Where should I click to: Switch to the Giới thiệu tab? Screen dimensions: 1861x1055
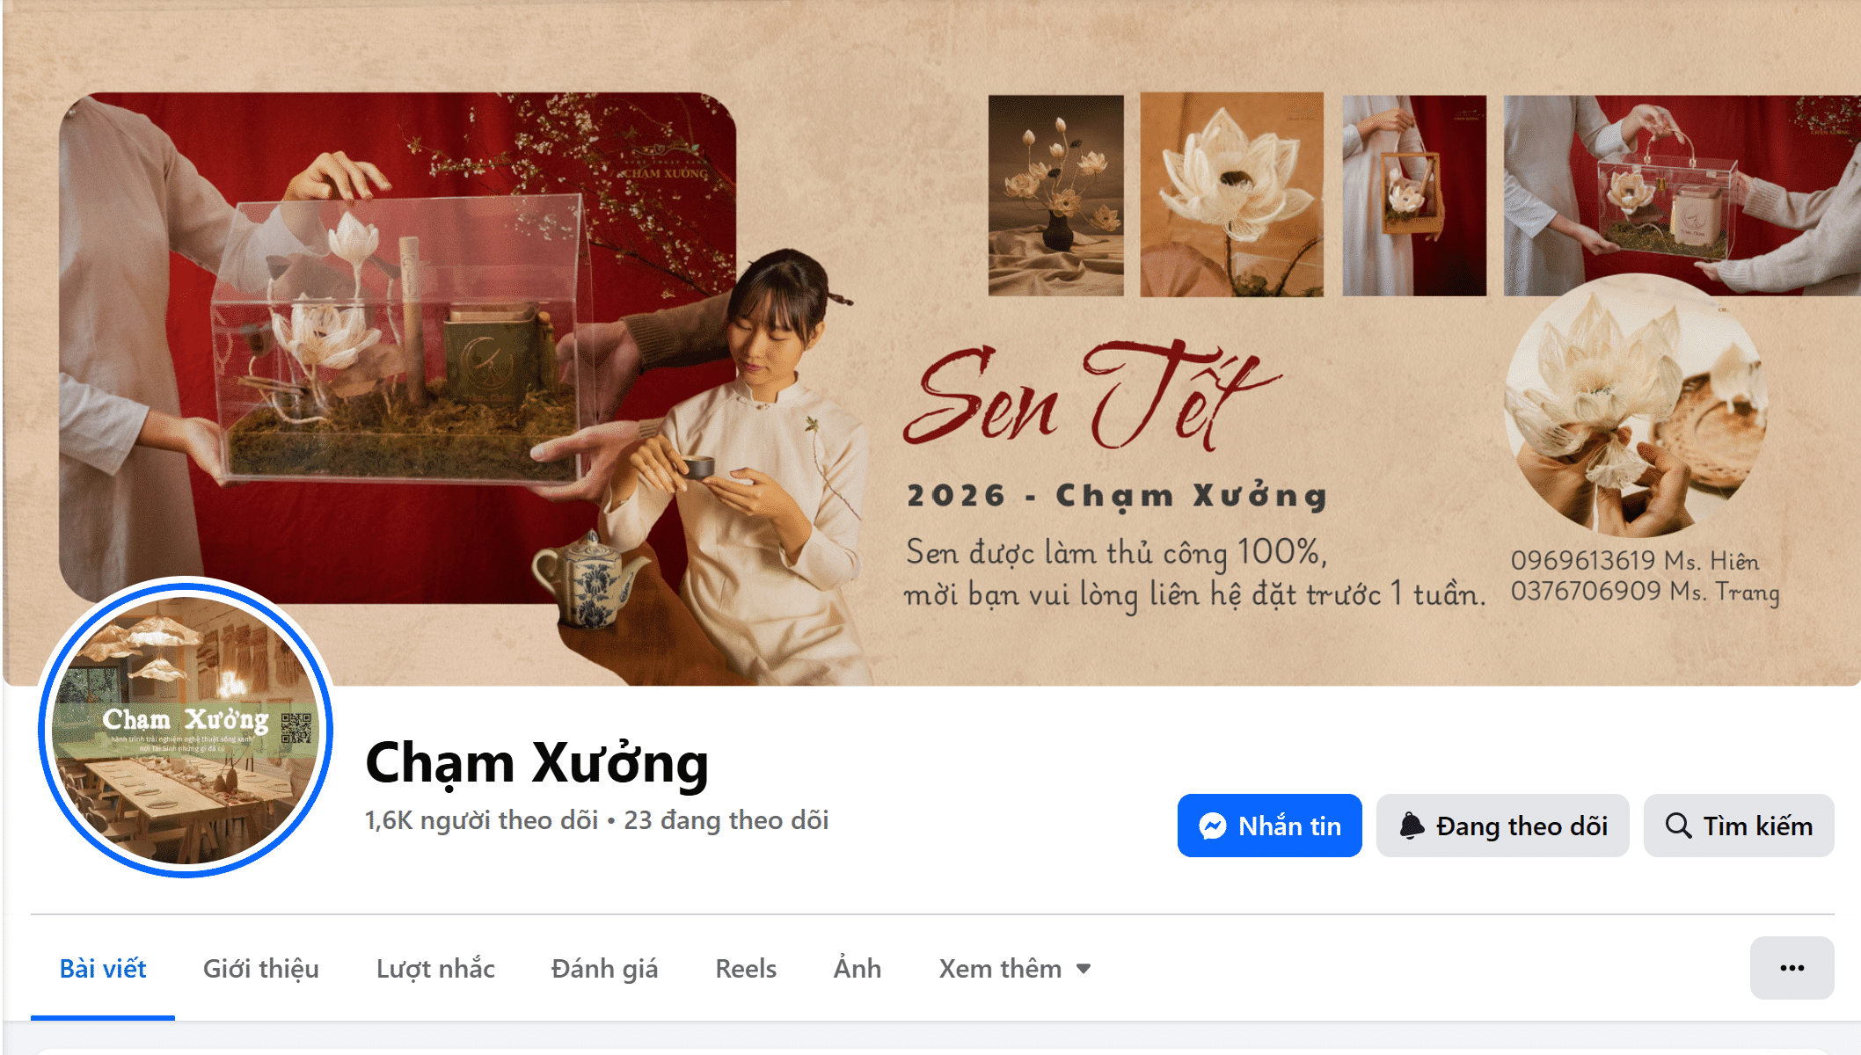click(x=261, y=969)
